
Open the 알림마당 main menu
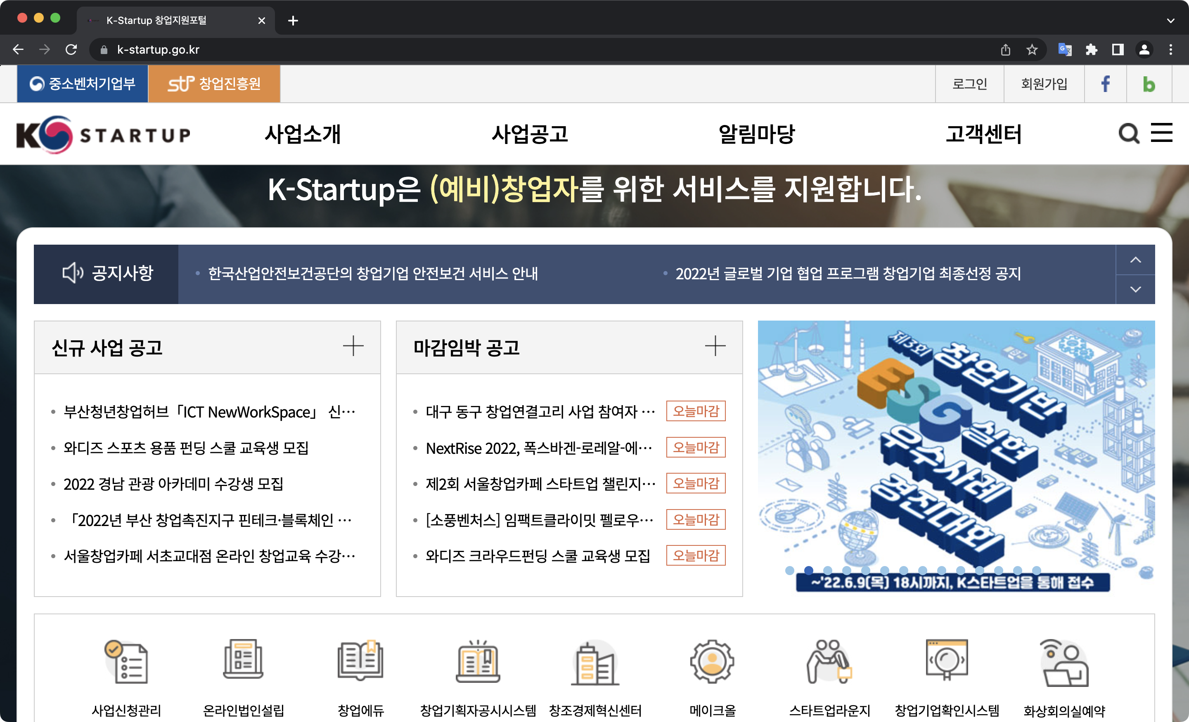point(756,134)
